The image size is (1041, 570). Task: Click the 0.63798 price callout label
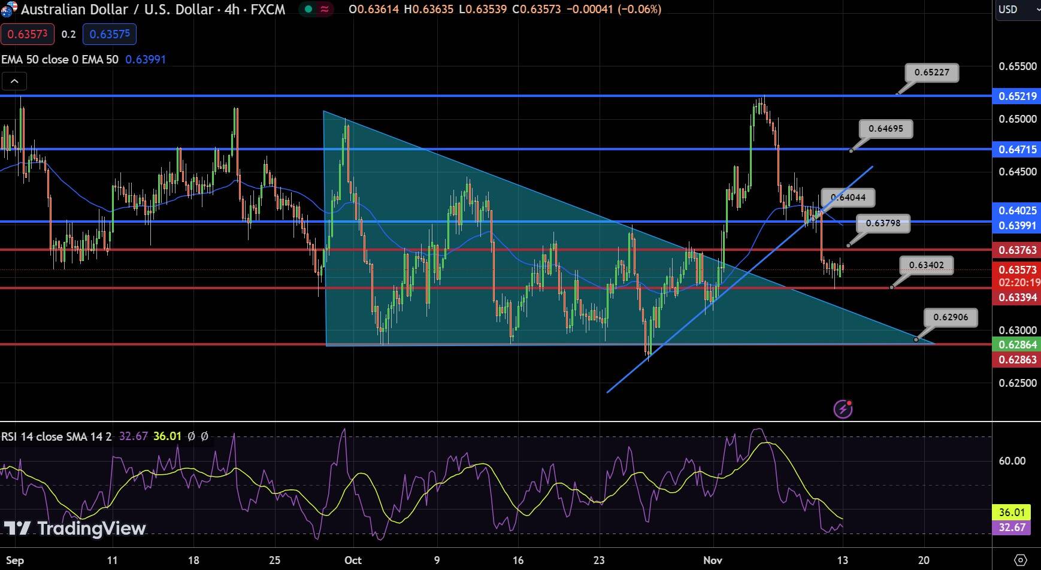883,223
